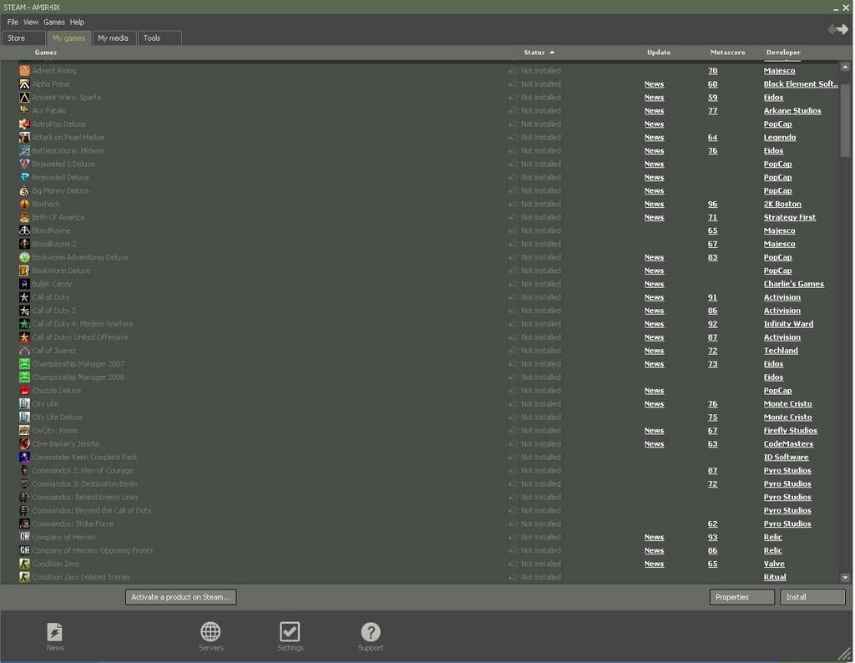Click scrollbar down arrow in games list
The image size is (855, 663).
(x=845, y=577)
